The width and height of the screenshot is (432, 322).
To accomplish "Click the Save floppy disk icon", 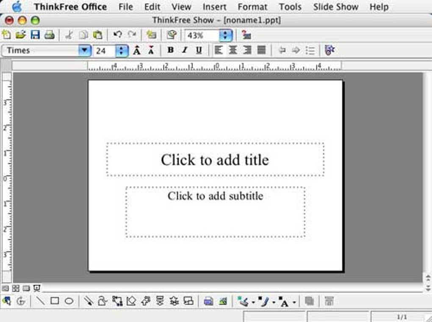I will pyautogui.click(x=35, y=35).
